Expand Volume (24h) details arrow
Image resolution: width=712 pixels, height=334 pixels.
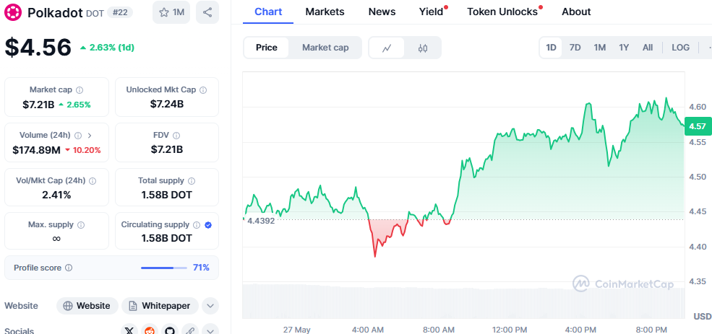click(90, 136)
